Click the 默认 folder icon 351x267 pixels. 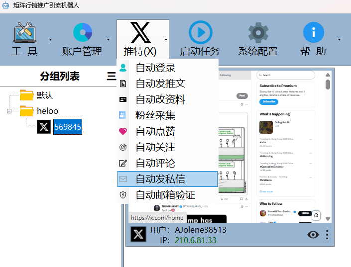27,95
